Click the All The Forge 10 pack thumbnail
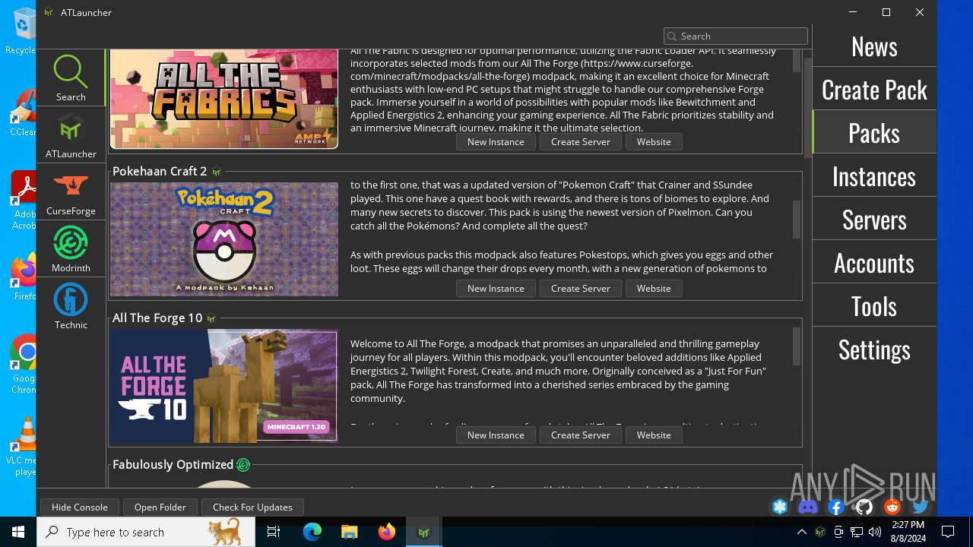Image resolution: width=973 pixels, height=547 pixels. coord(224,386)
